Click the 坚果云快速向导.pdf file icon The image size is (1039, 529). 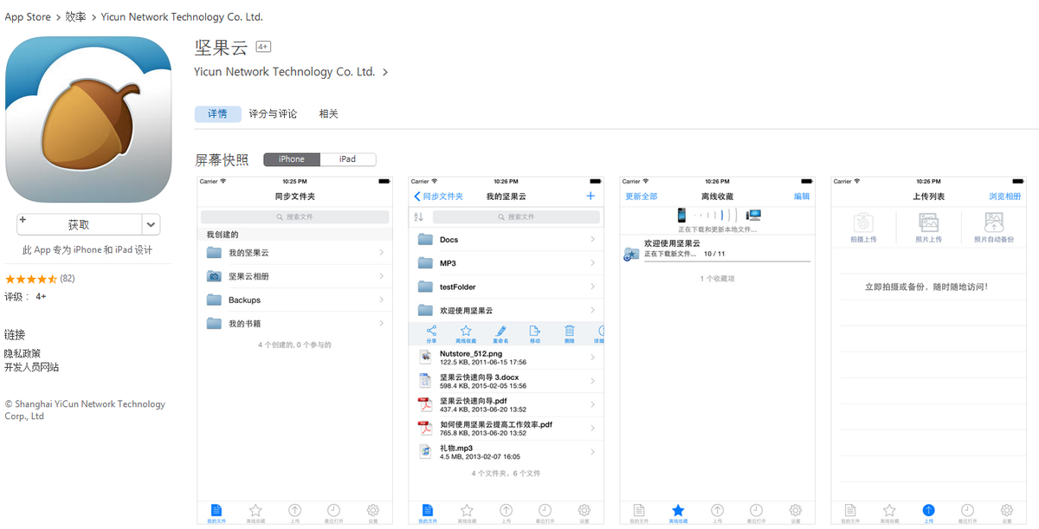coord(425,404)
